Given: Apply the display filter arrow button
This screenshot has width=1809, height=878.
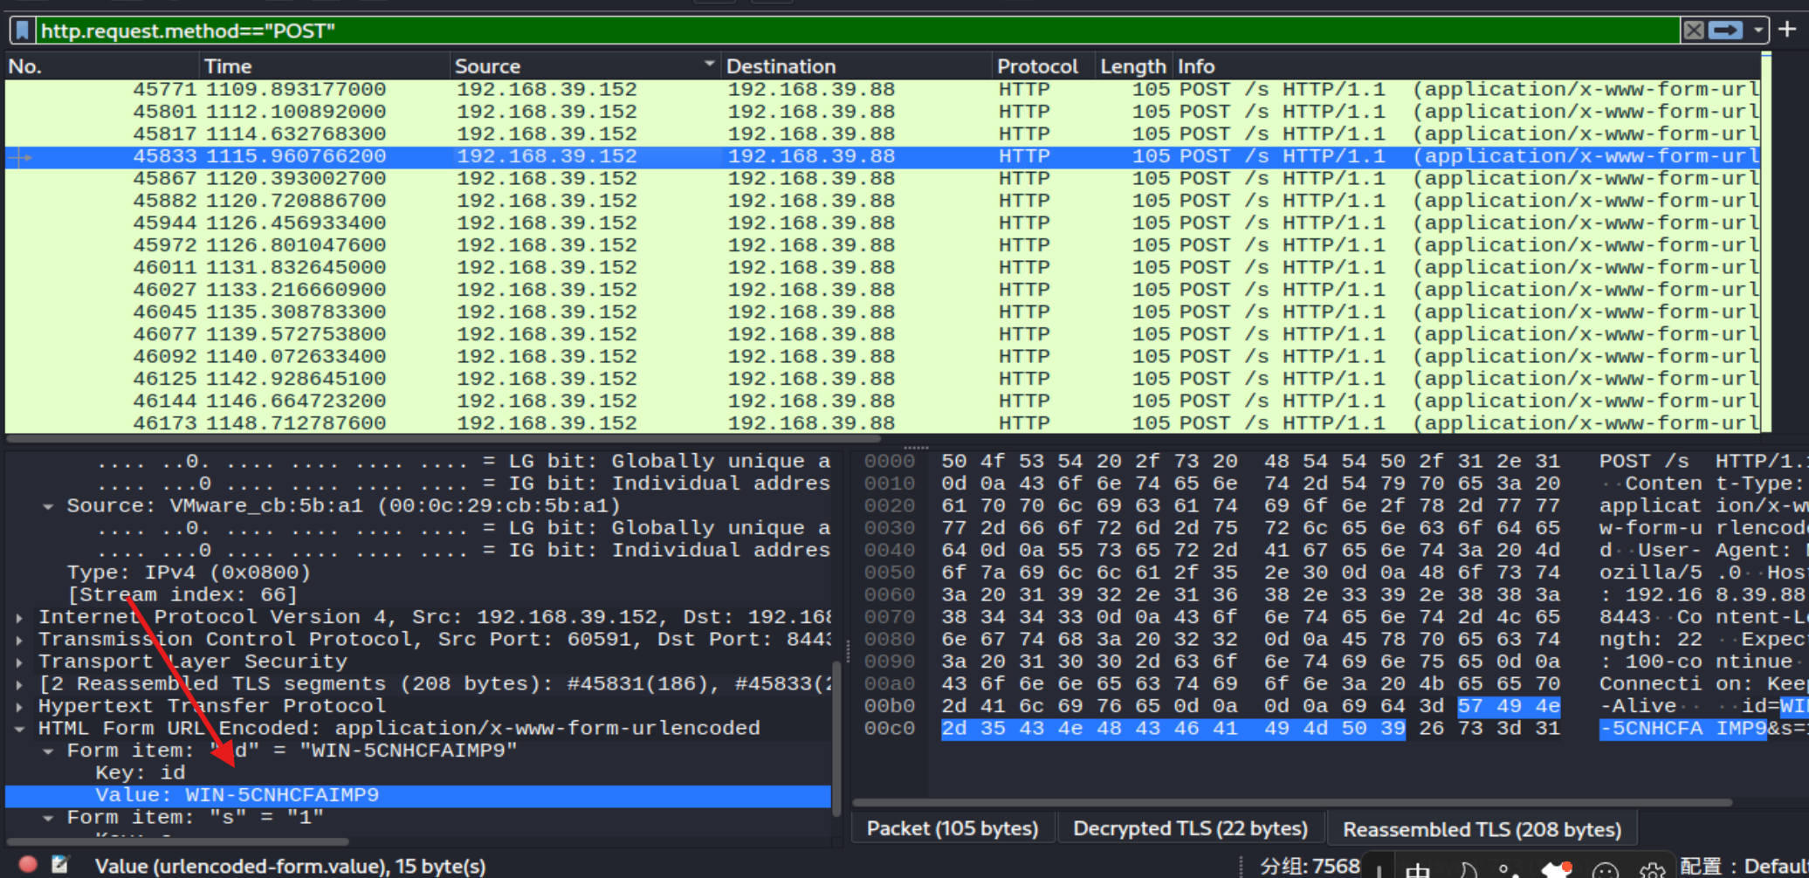Looking at the screenshot, I should click(1725, 31).
